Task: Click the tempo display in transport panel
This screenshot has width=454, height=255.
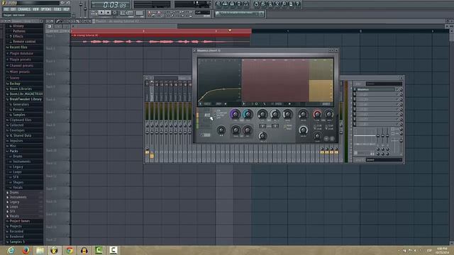Action: pyautogui.click(x=126, y=13)
